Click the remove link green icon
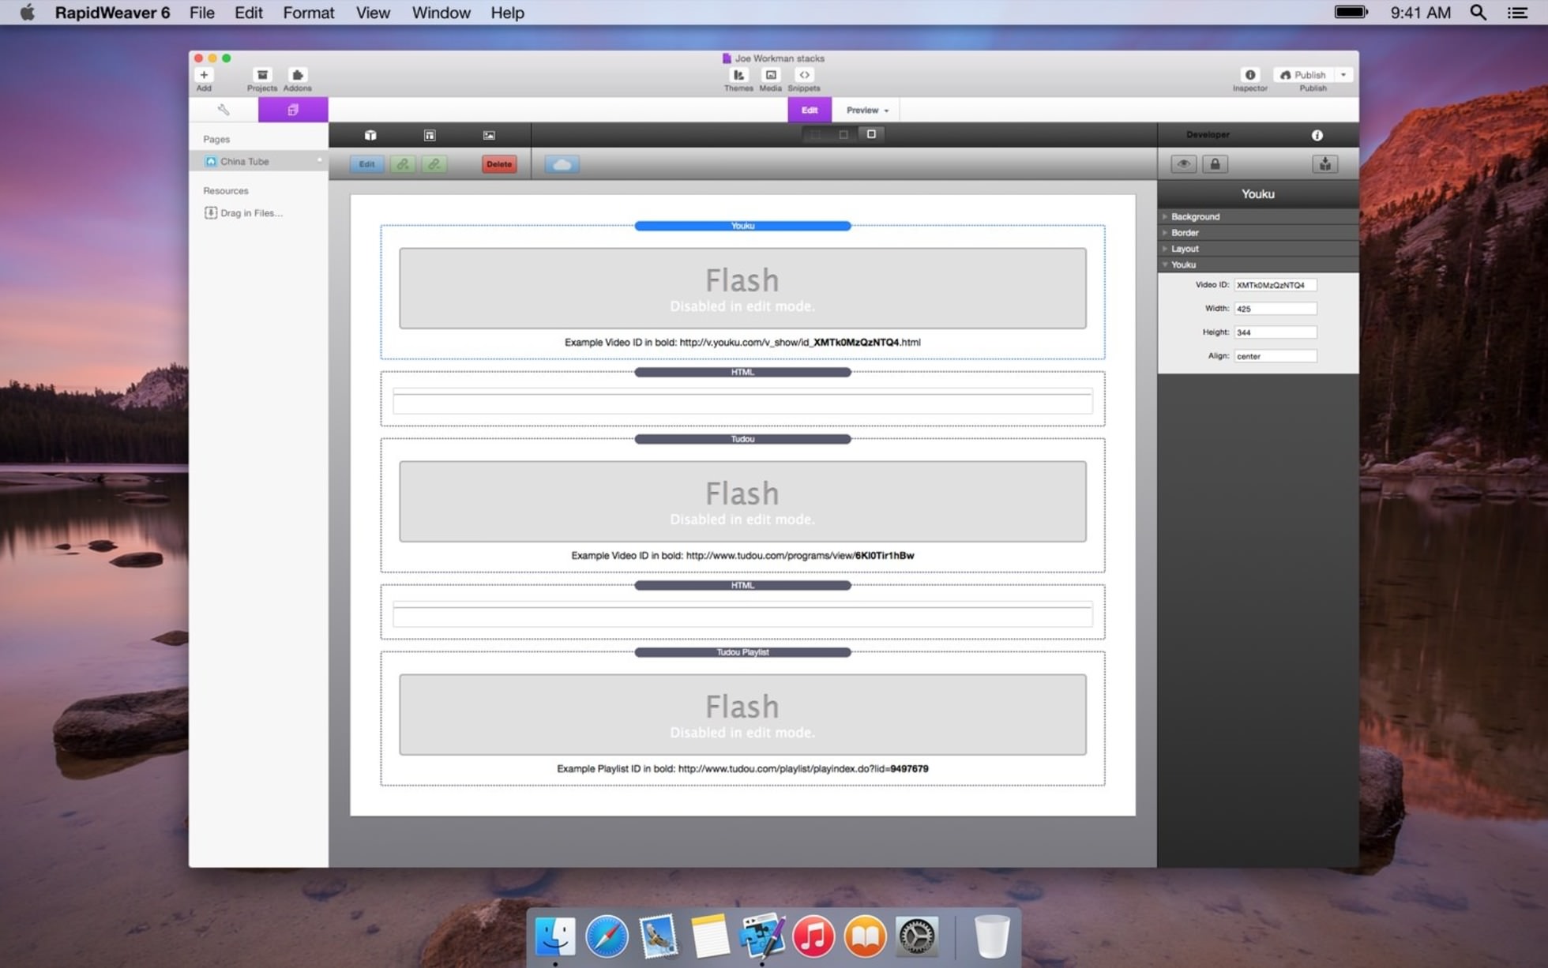 [x=434, y=164]
